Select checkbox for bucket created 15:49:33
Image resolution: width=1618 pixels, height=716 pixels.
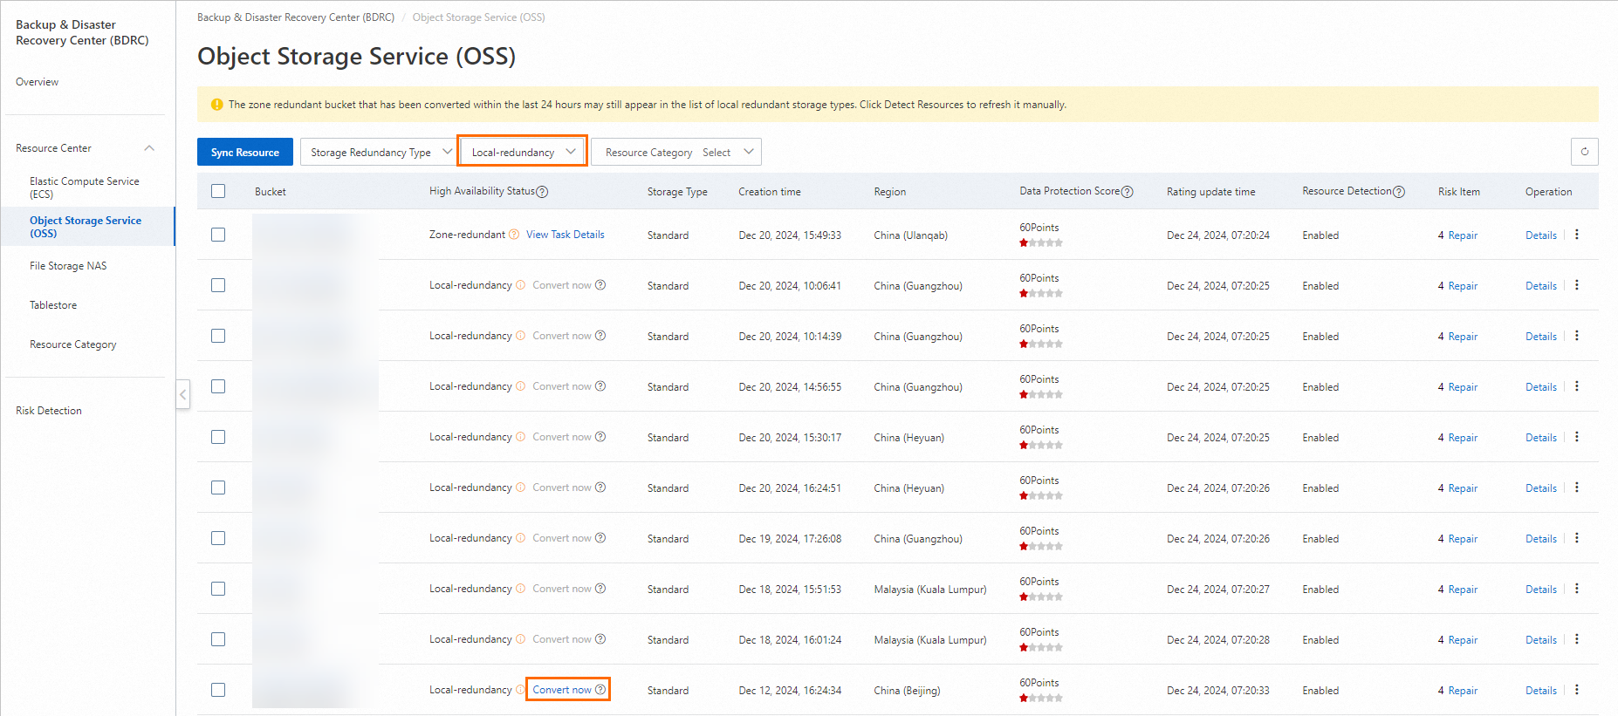pos(218,235)
